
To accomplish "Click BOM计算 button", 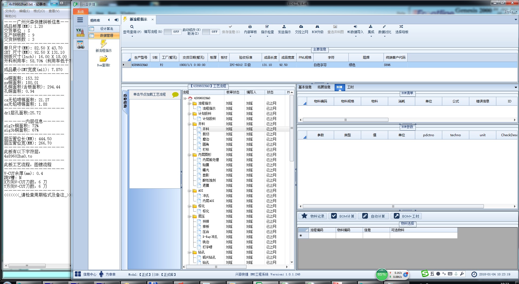I will pos(343,216).
